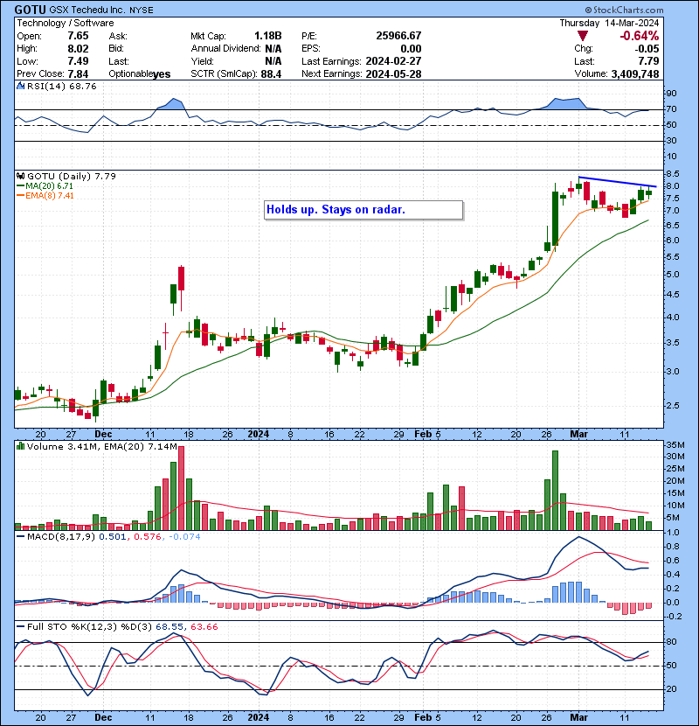Click the Chg value -0.05

pyautogui.click(x=647, y=48)
